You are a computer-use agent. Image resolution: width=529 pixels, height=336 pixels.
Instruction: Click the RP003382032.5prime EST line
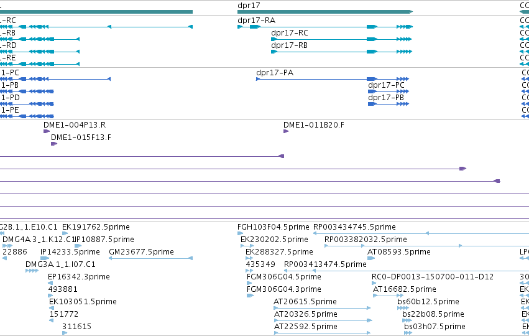click(427, 246)
